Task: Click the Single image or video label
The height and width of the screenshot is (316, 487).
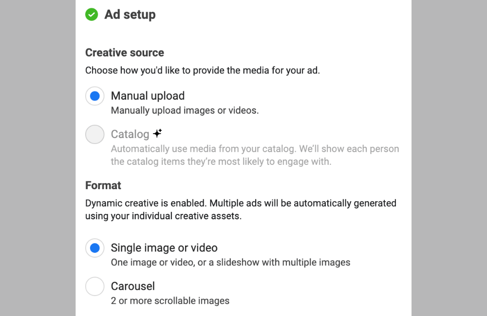Action: (x=164, y=248)
